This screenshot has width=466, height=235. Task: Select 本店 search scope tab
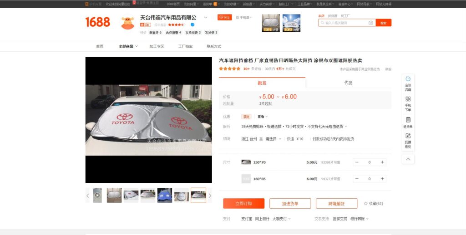click(x=321, y=16)
